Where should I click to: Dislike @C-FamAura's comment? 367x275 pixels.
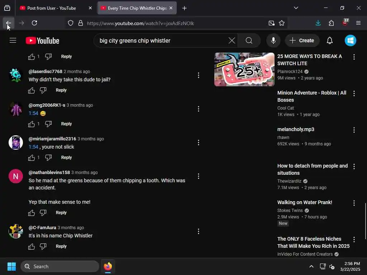(x=43, y=246)
